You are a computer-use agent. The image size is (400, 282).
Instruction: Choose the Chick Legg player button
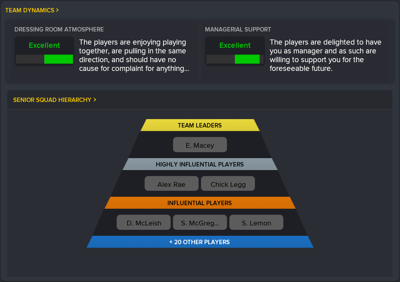(x=228, y=184)
